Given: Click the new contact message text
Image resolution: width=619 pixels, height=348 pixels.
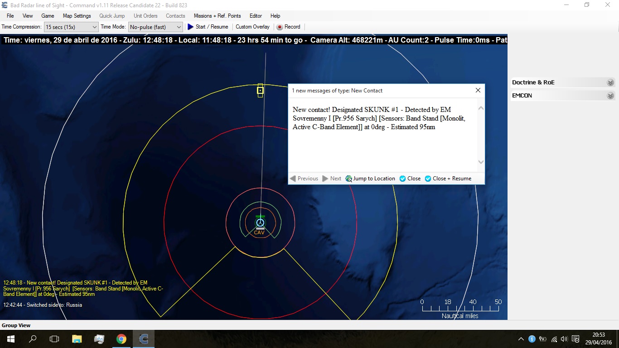Looking at the screenshot, I should pyautogui.click(x=379, y=118).
